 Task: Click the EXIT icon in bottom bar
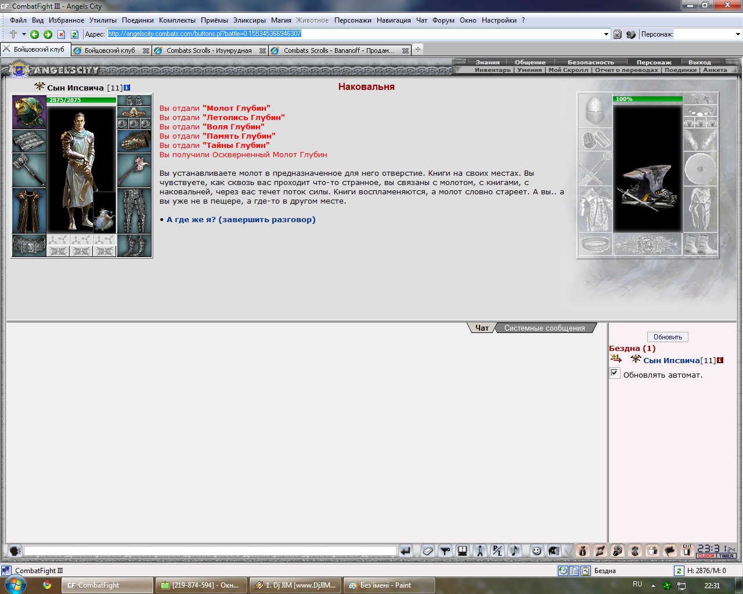687,550
